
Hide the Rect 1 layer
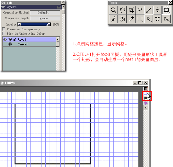(x=10, y=39)
